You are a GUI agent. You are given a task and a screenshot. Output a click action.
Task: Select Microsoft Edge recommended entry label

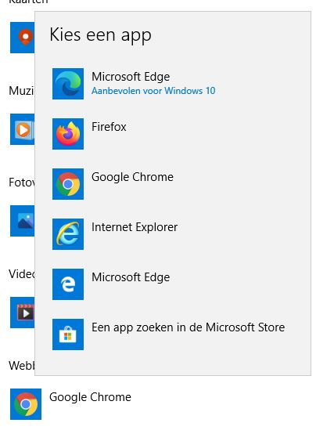tap(131, 77)
